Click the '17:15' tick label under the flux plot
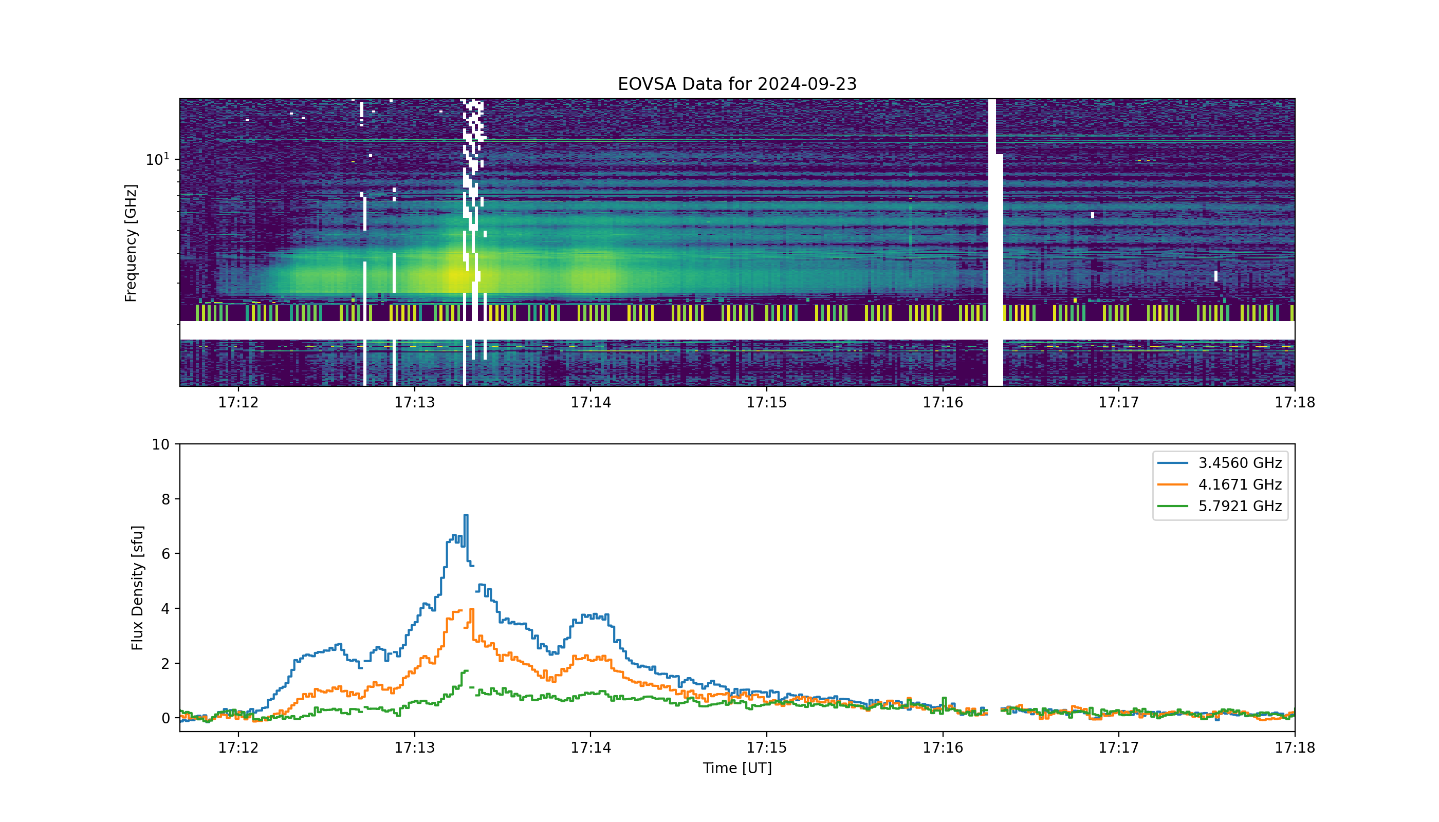The image size is (1439, 822). [x=767, y=748]
